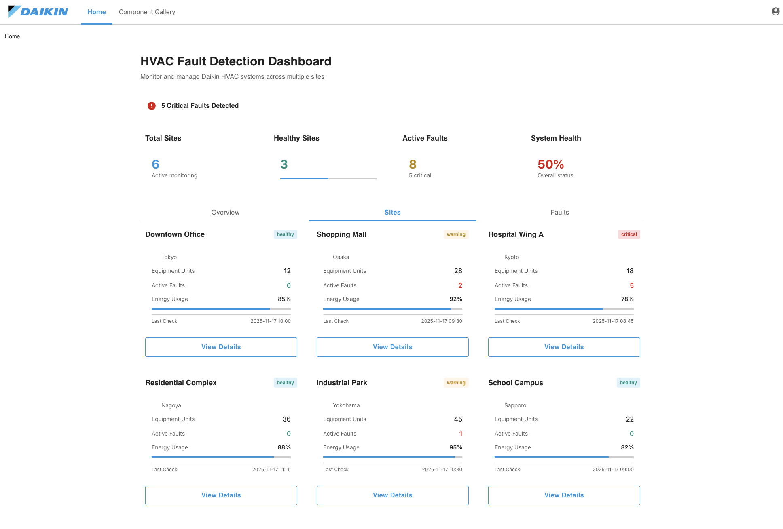
Task: Click the Healthy Sites progress bar
Action: 328,178
